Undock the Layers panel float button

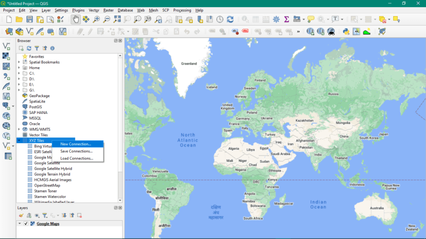pos(116,208)
